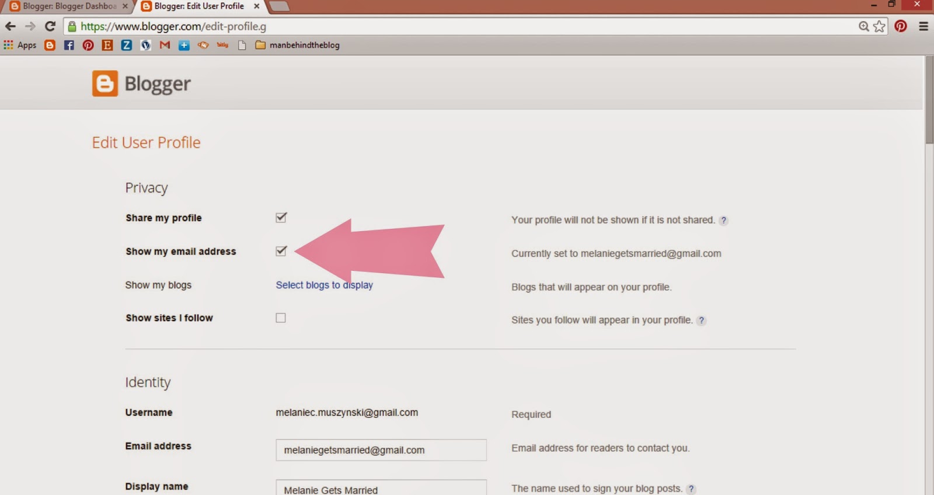Open the Chrome hamburger menu
The width and height of the screenshot is (934, 495).
[x=923, y=26]
